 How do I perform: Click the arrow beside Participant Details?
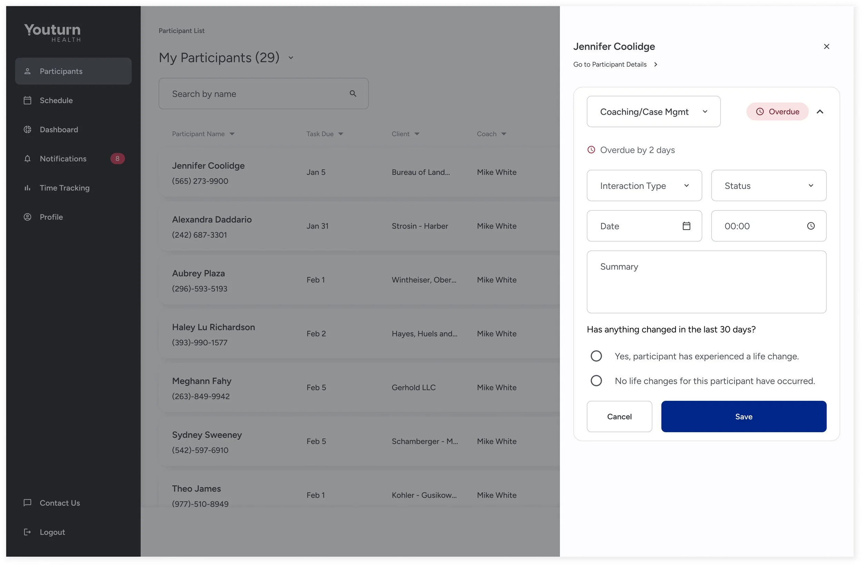(x=655, y=64)
